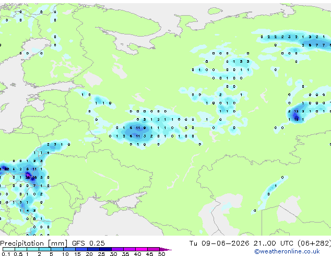Select legend swatch between 1 and 2

[33, 249]
